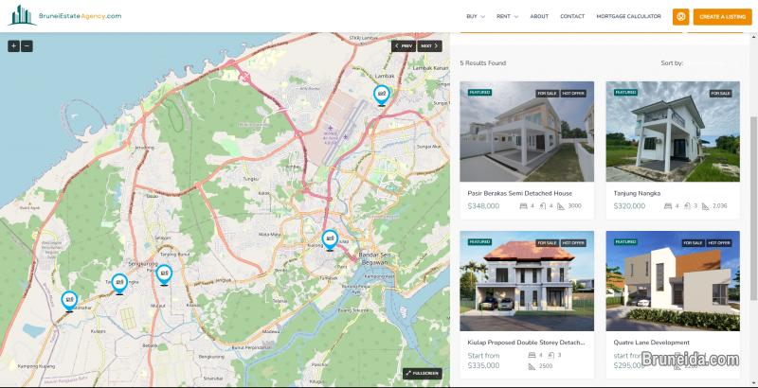Click the '5 Results Found' text

(483, 63)
